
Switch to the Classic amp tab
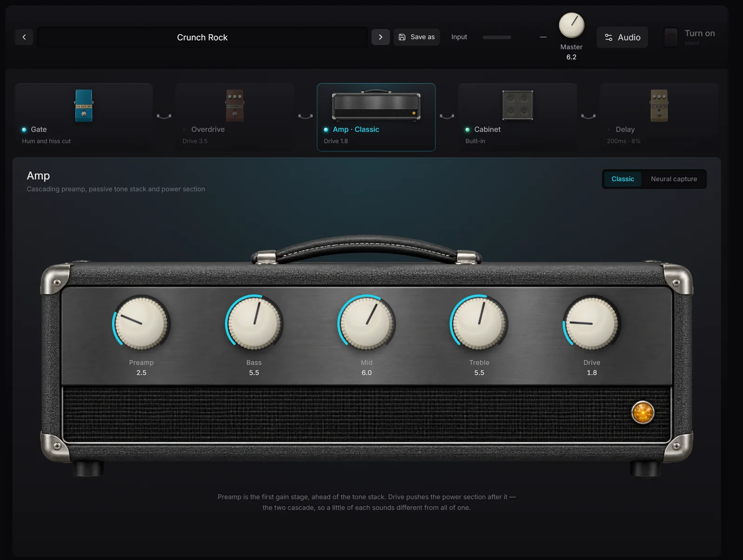coord(622,179)
